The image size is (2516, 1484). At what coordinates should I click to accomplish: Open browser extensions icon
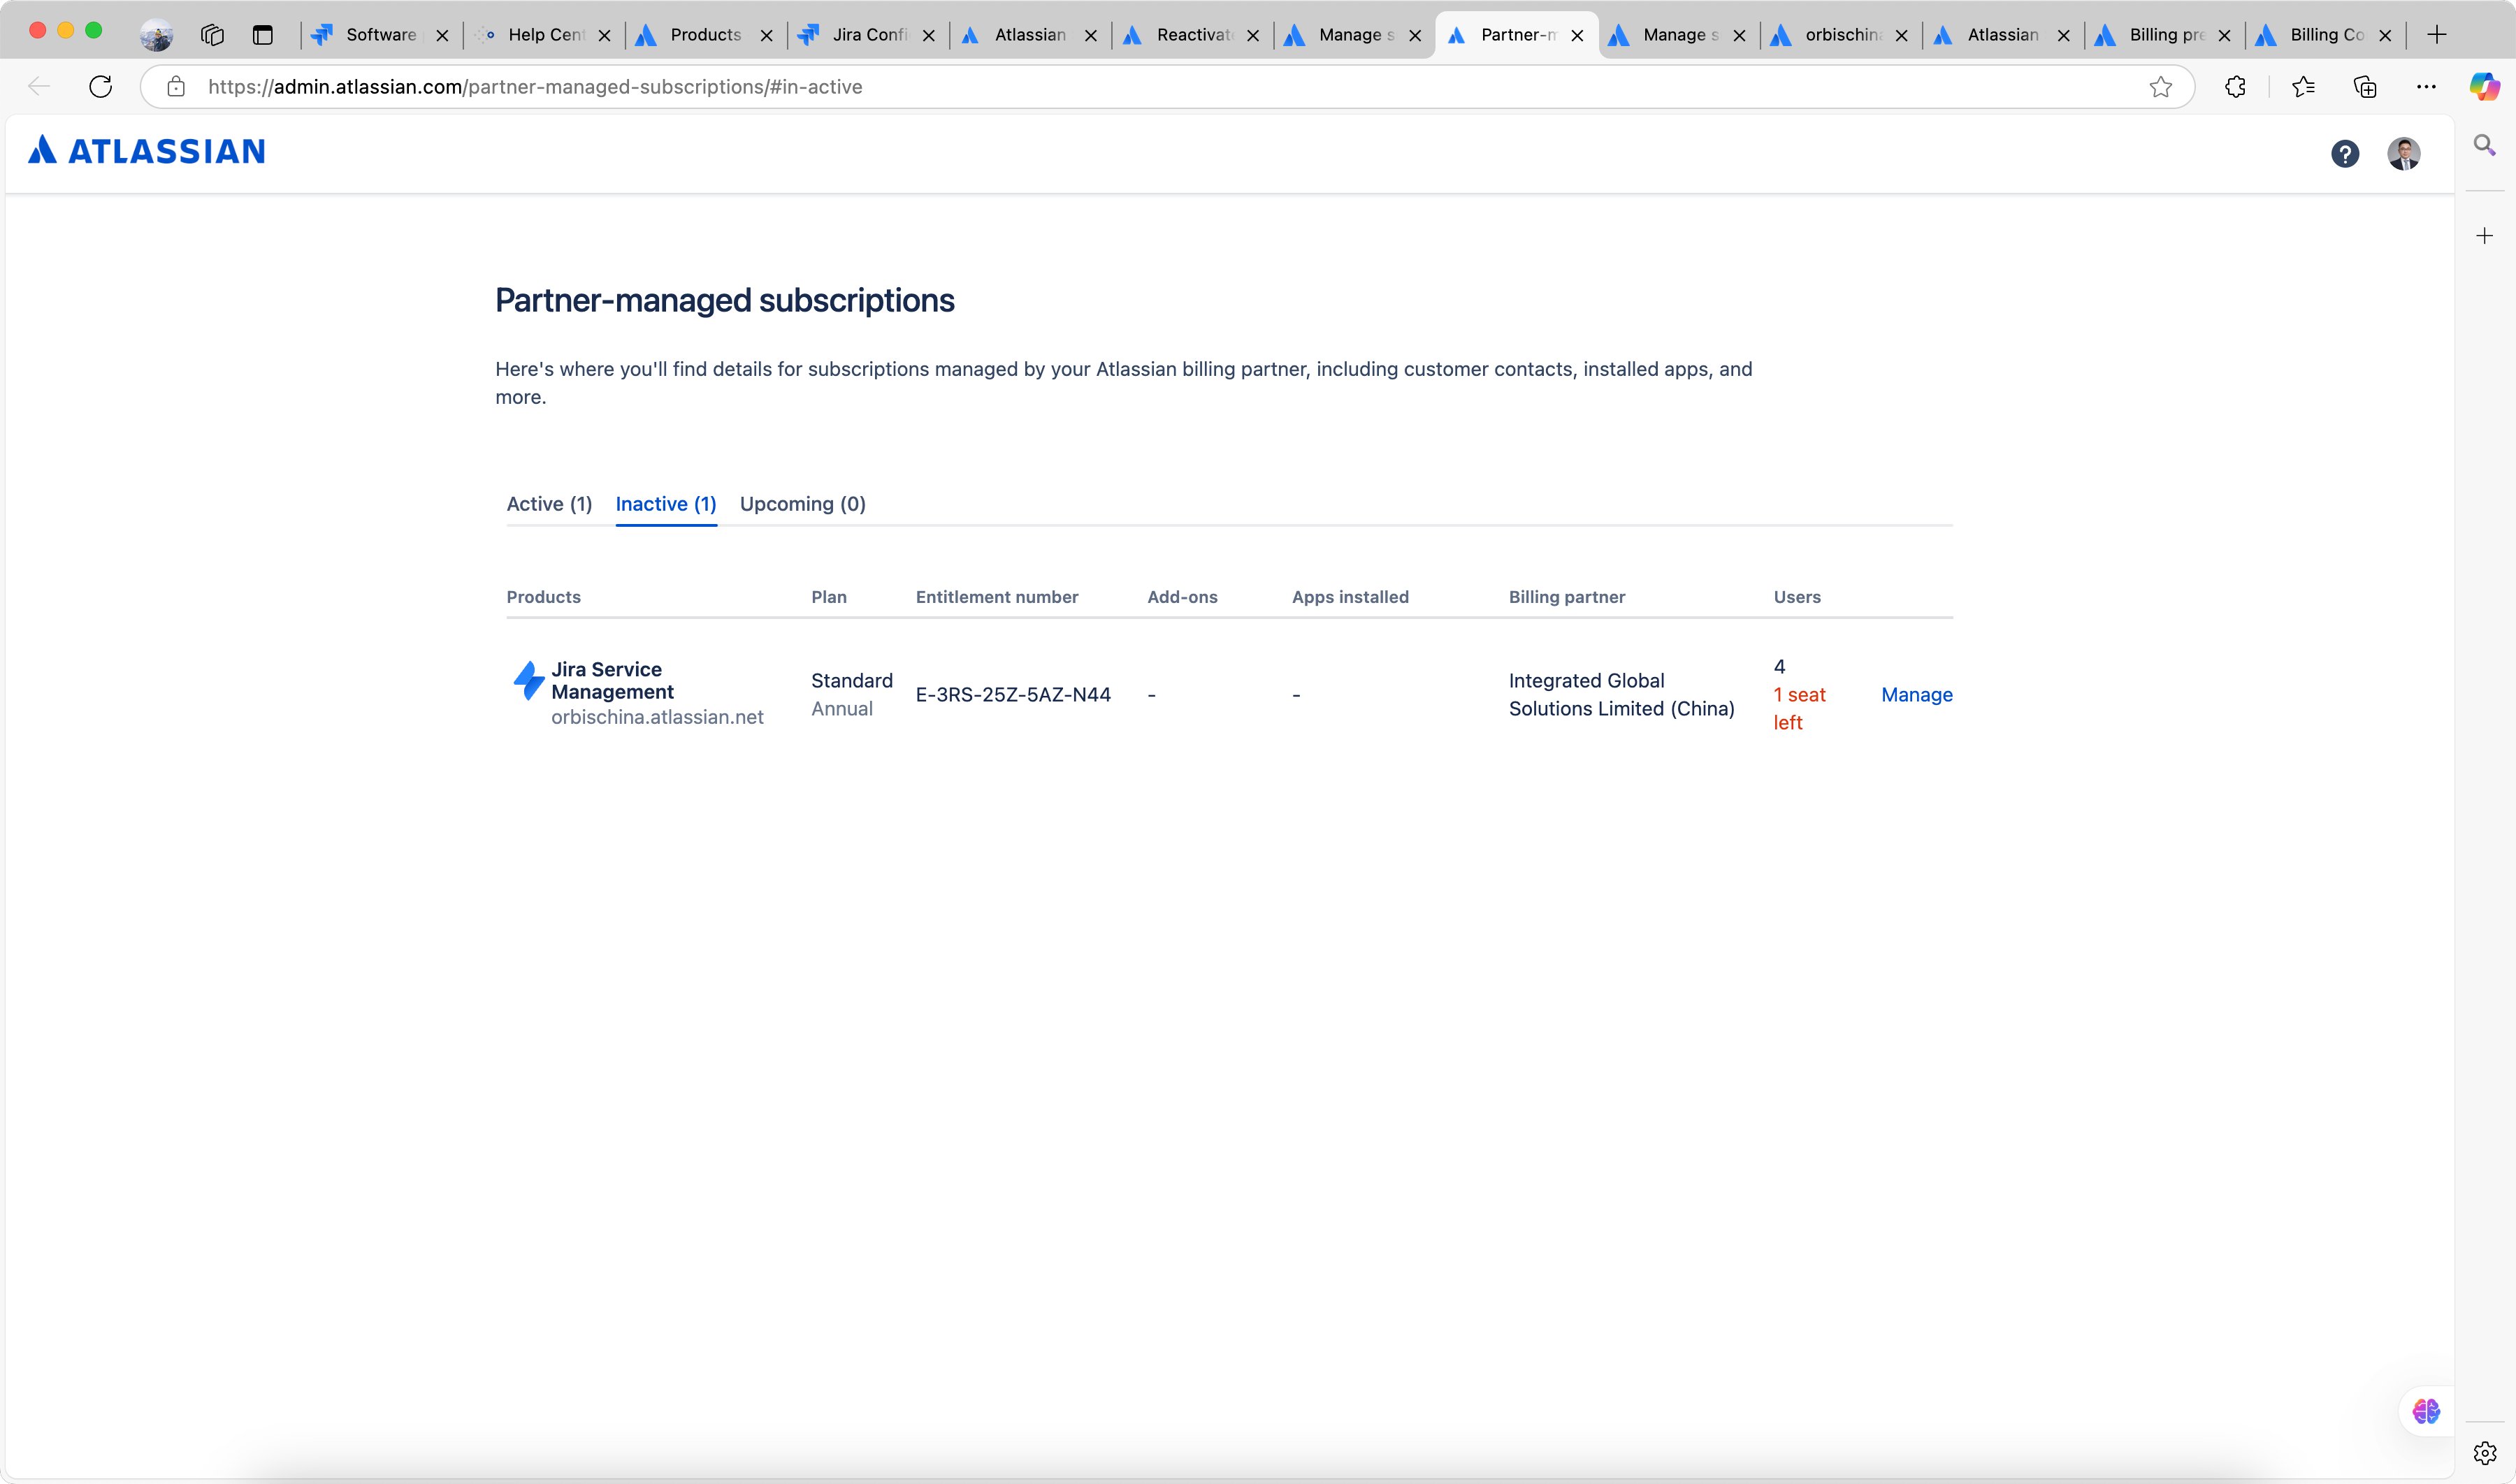[x=2235, y=86]
